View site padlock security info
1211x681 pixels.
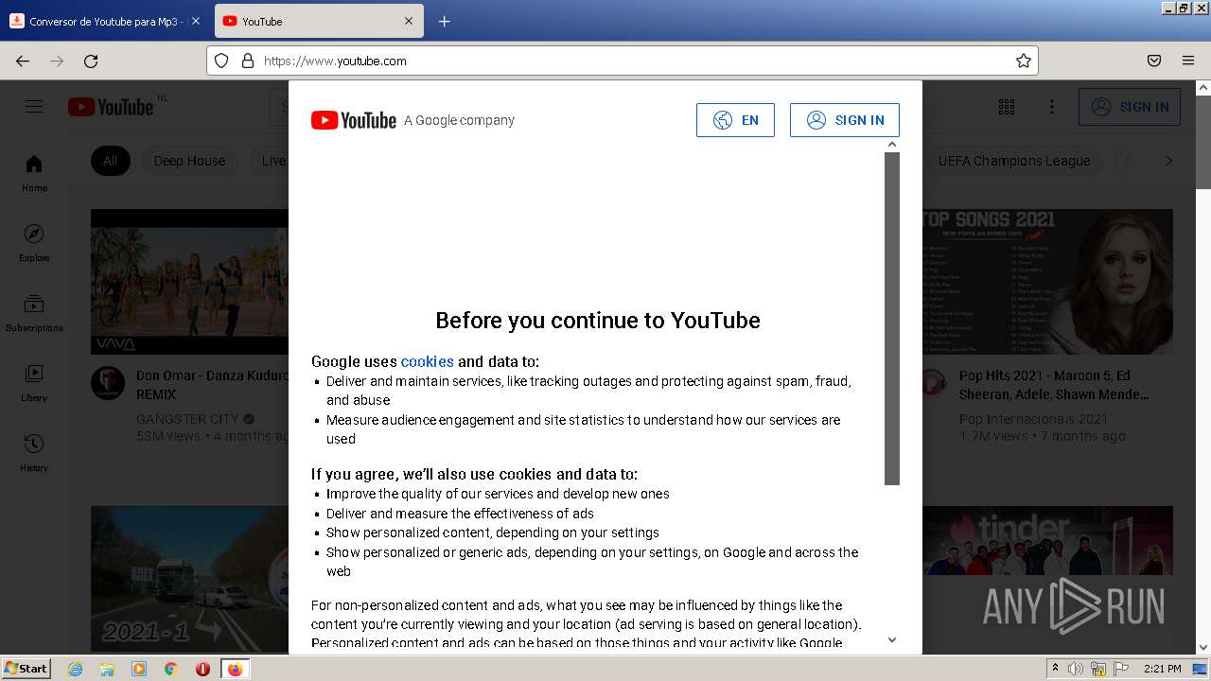248,61
